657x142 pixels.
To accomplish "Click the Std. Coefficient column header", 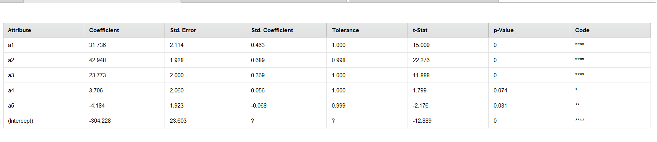I will (x=286, y=30).
